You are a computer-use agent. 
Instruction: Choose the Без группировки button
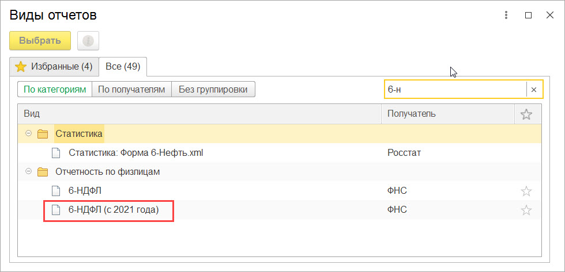pyautogui.click(x=213, y=90)
